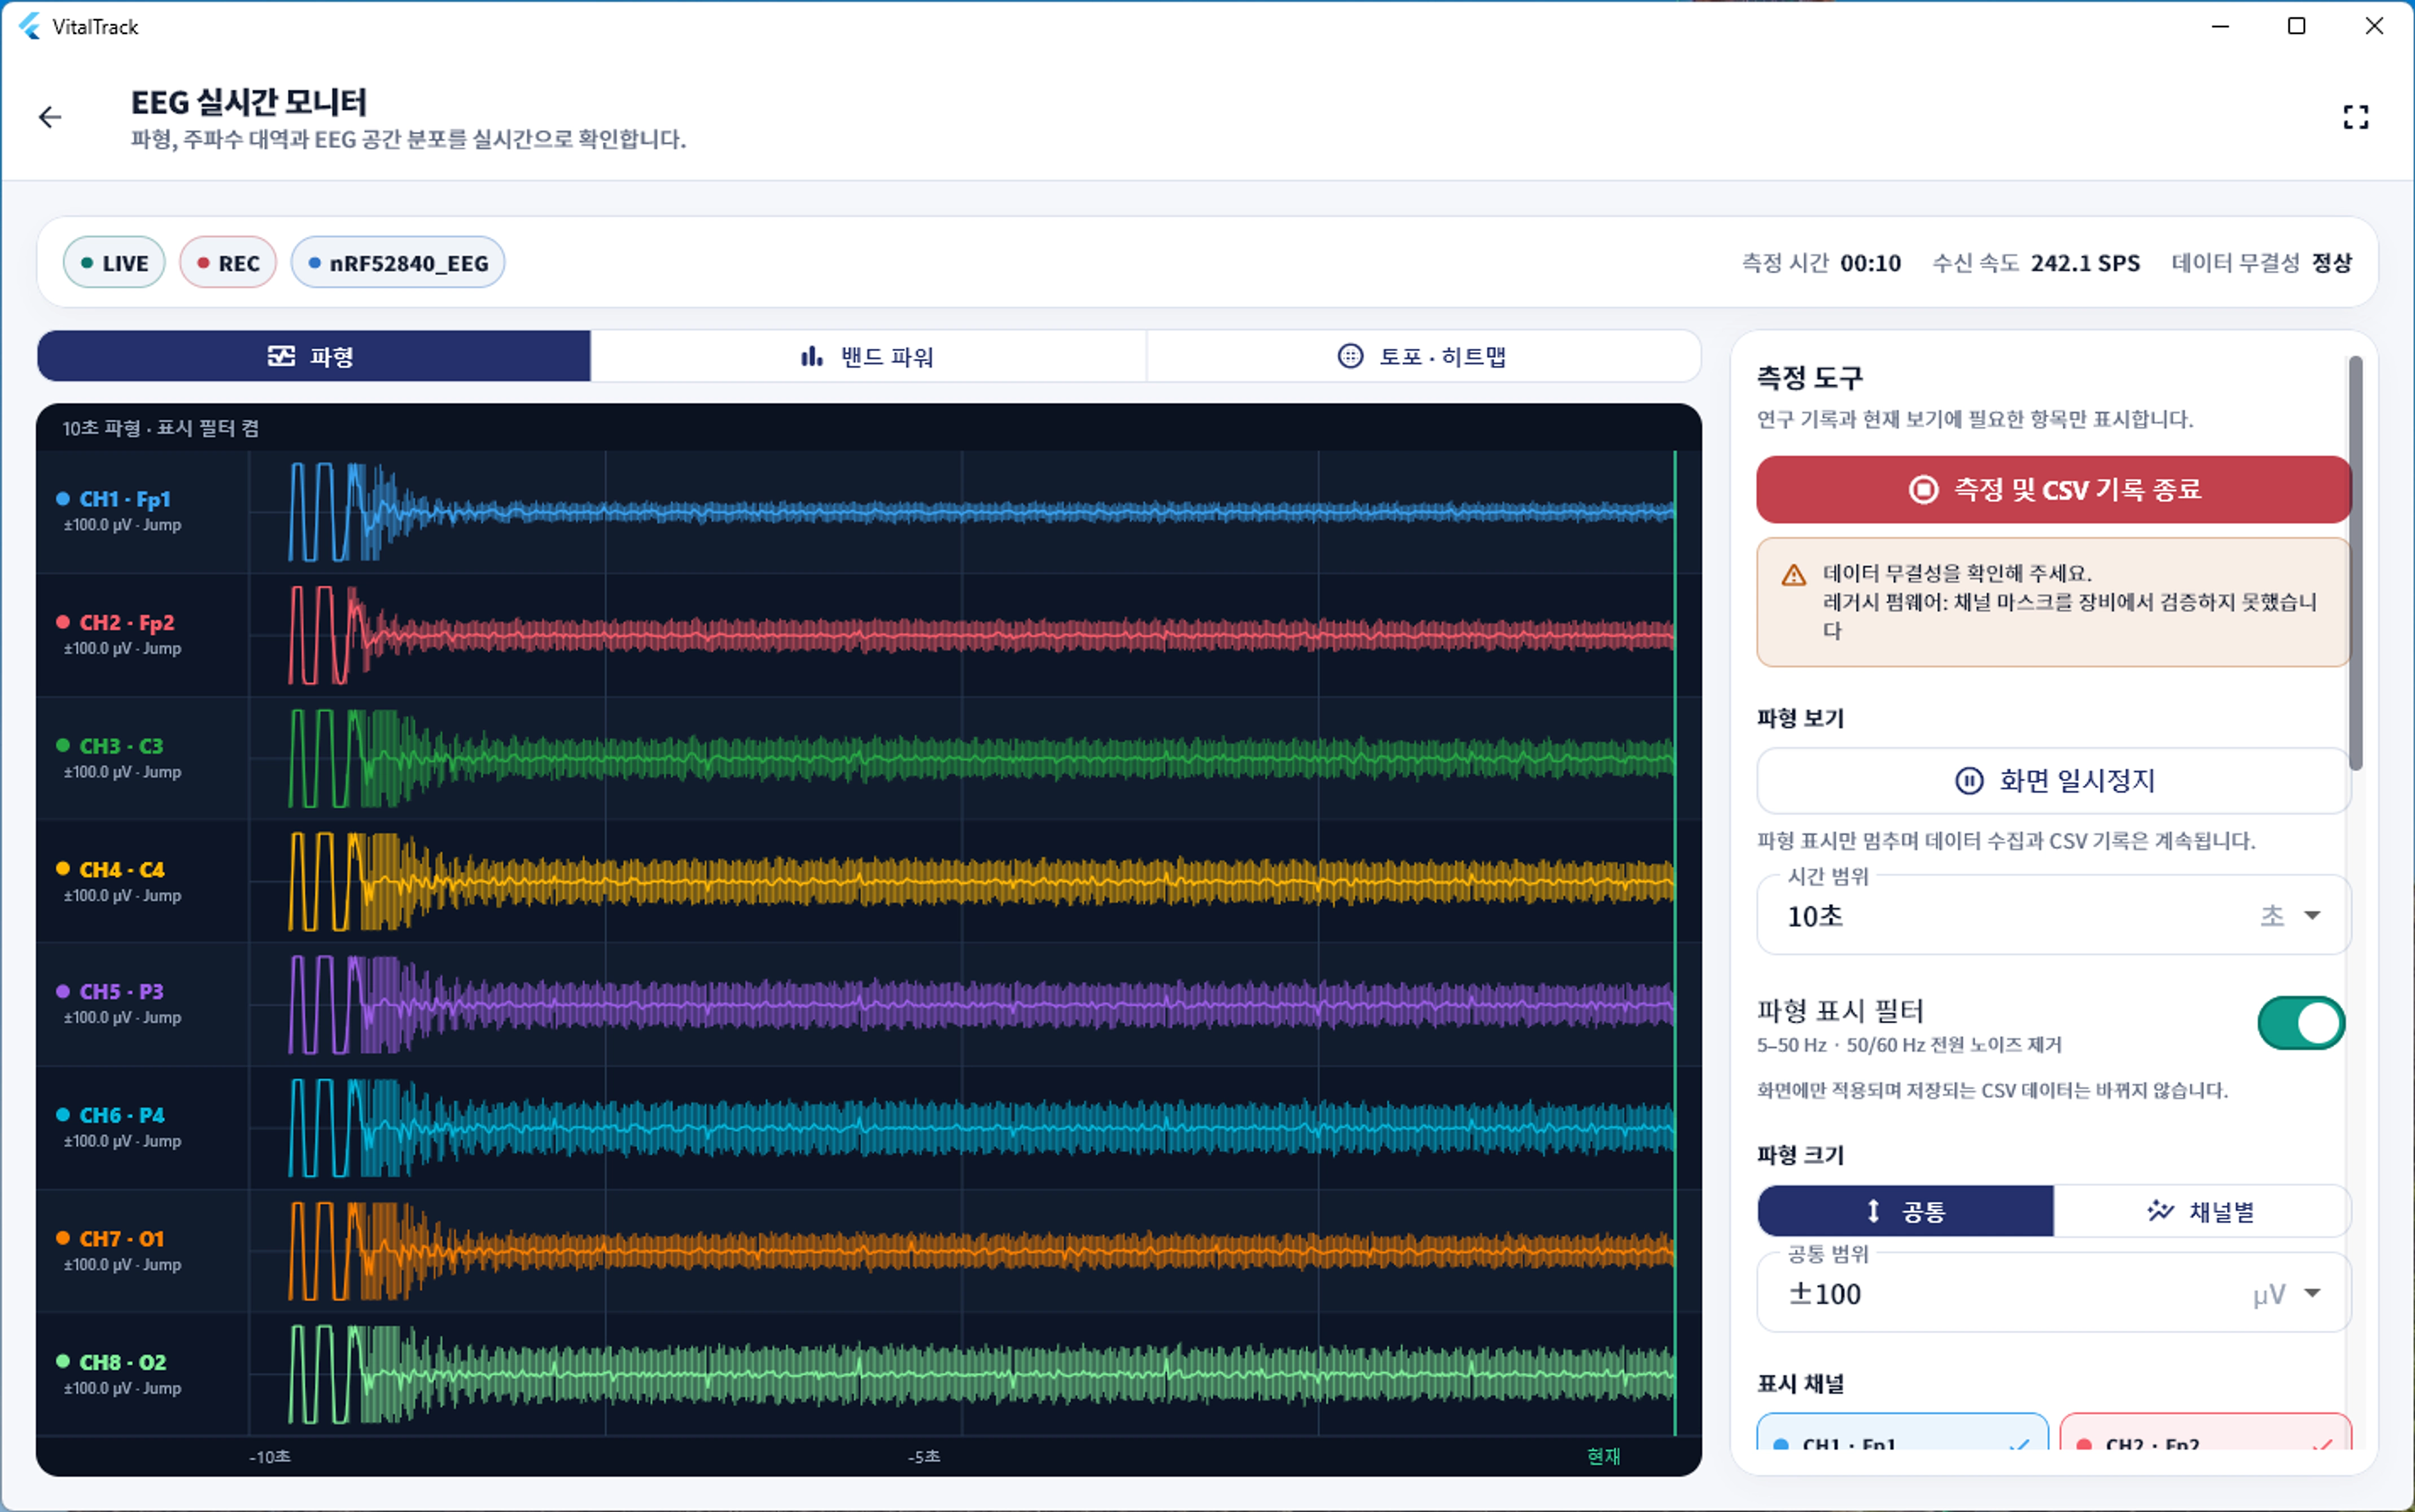Maximize the VitalTrack window
The image size is (2415, 1512).
pos(2297,26)
